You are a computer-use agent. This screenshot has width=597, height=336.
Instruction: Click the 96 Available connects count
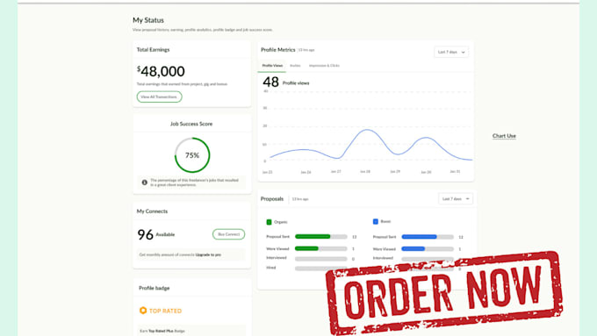156,234
